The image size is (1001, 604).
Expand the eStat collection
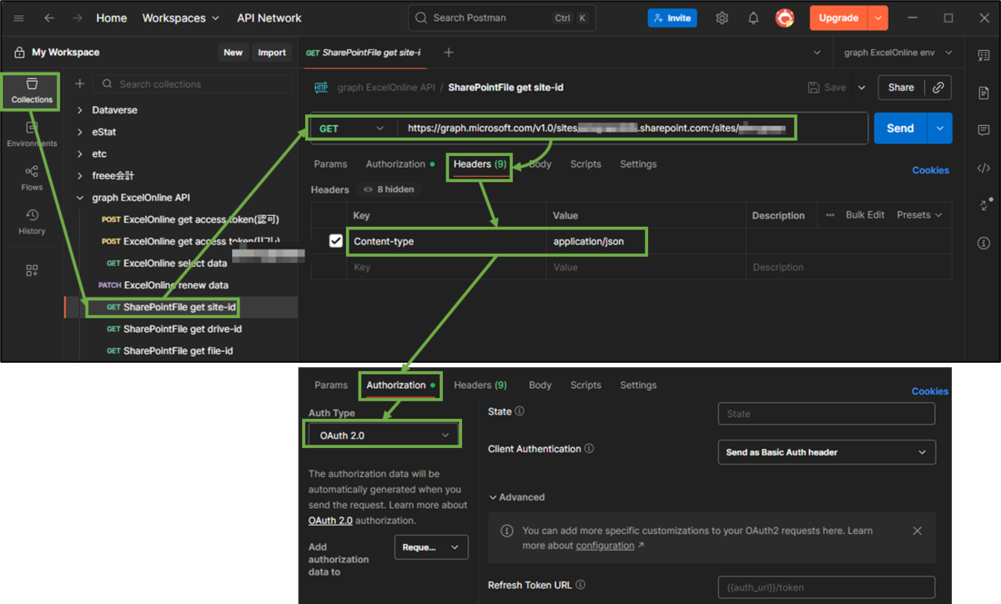coord(80,132)
